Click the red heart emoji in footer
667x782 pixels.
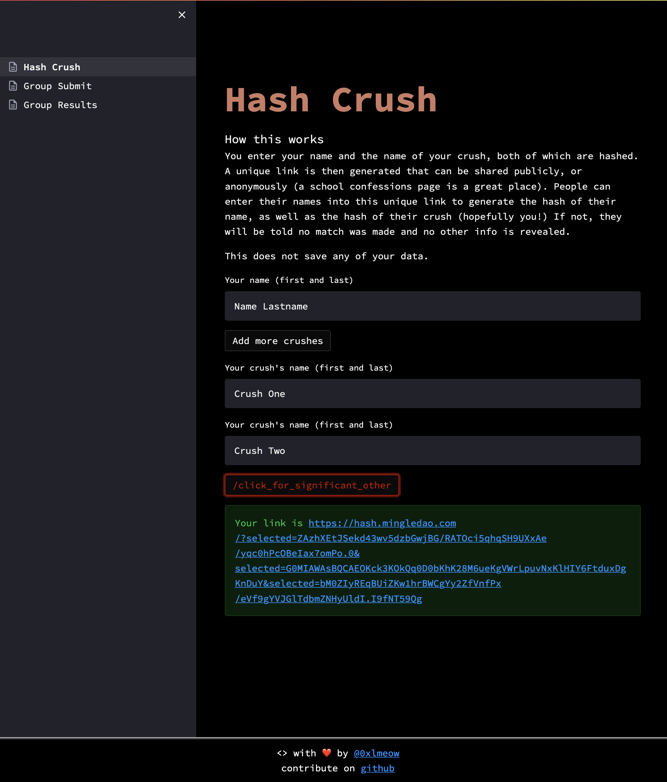coord(326,753)
